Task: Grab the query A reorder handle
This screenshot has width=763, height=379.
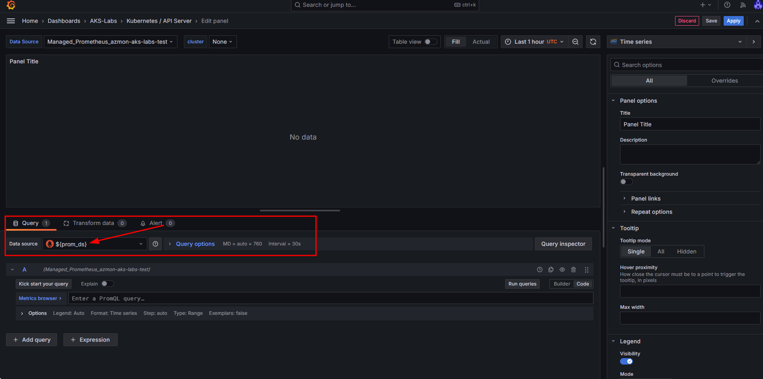Action: click(587, 270)
